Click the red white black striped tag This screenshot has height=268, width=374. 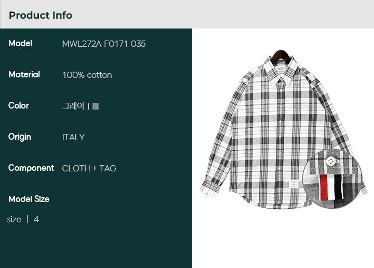click(x=331, y=187)
